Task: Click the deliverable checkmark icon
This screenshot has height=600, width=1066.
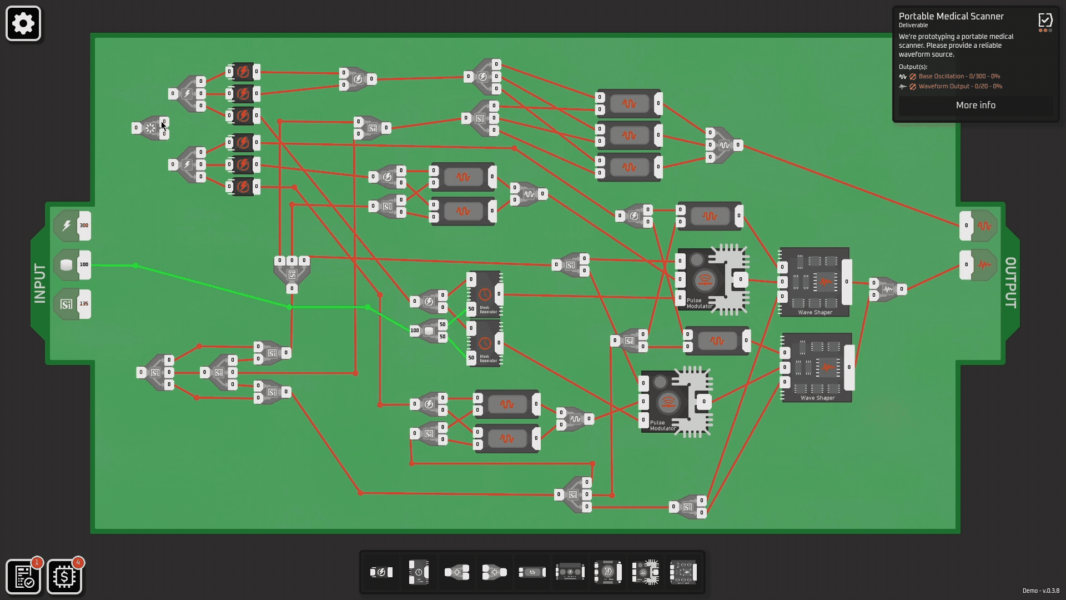Action: pos(1045,21)
